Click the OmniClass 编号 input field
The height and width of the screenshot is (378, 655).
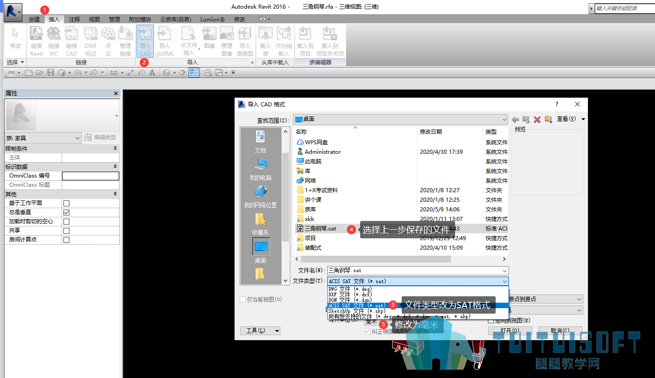click(x=90, y=176)
